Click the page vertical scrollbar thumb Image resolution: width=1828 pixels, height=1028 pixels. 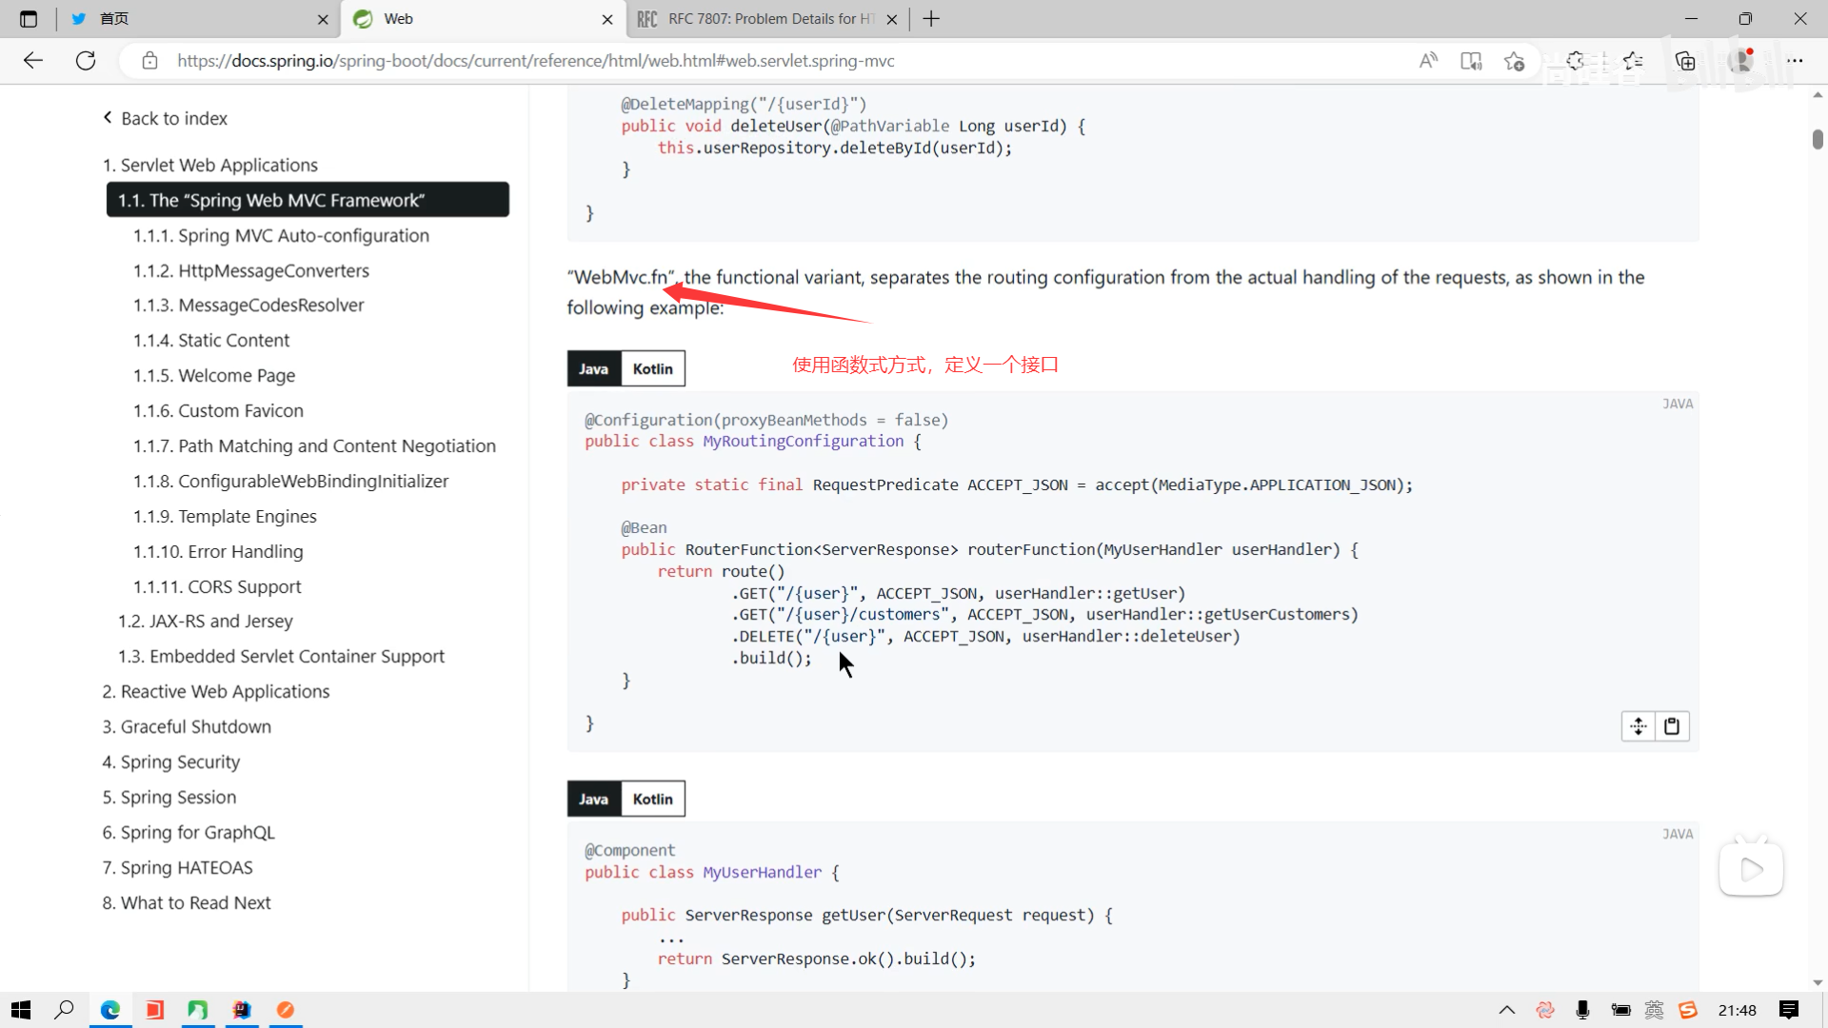click(x=1817, y=139)
